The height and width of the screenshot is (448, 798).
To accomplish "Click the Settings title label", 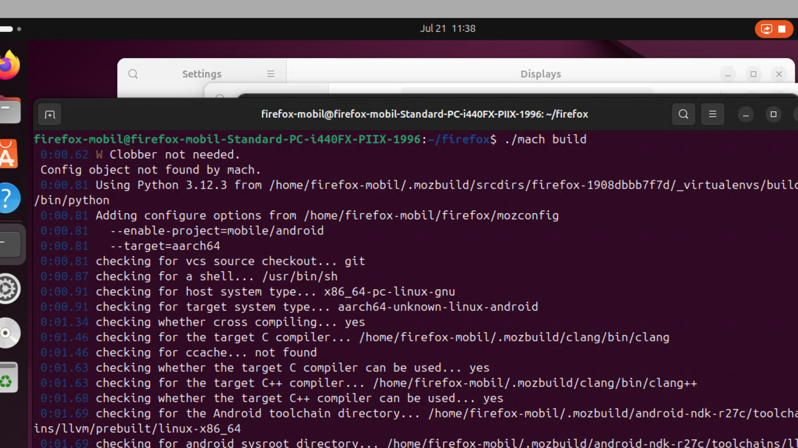I will click(202, 74).
